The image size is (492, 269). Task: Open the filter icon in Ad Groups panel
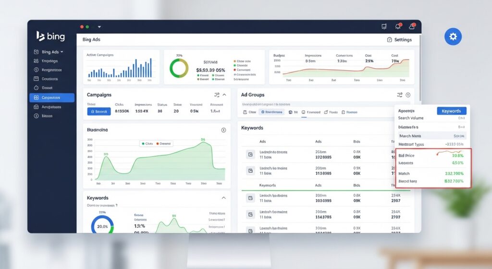pyautogui.click(x=399, y=95)
